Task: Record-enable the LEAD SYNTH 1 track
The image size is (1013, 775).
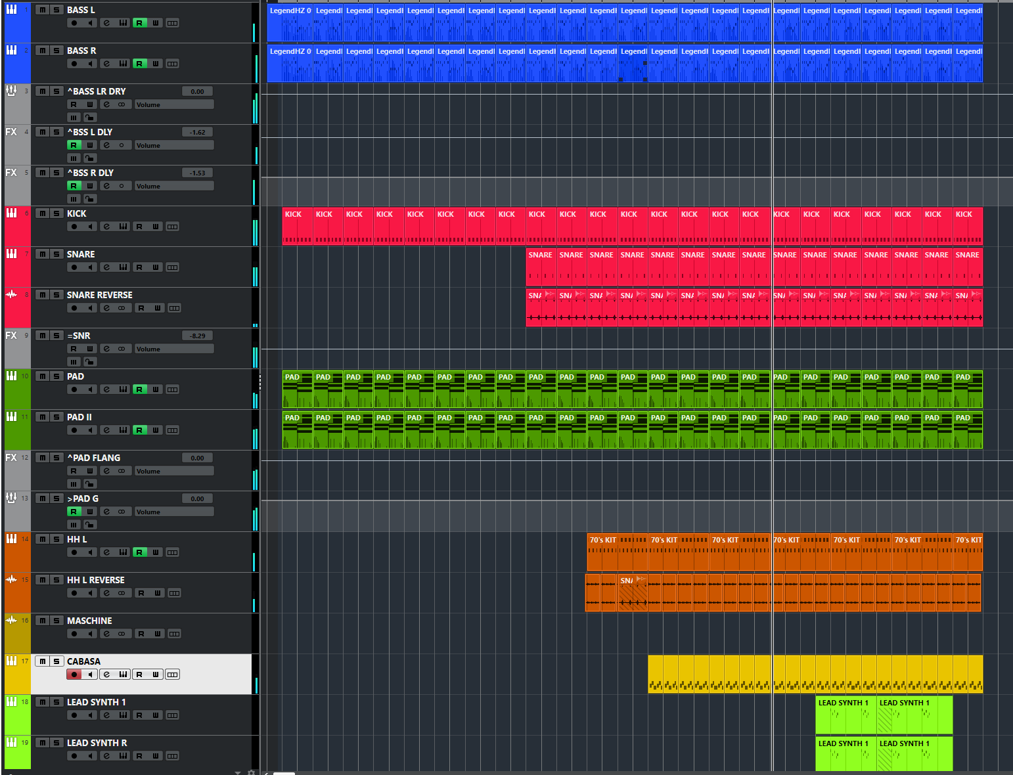Action: [74, 715]
